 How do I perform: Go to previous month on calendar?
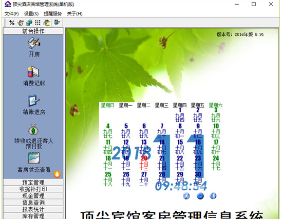pos(186,196)
